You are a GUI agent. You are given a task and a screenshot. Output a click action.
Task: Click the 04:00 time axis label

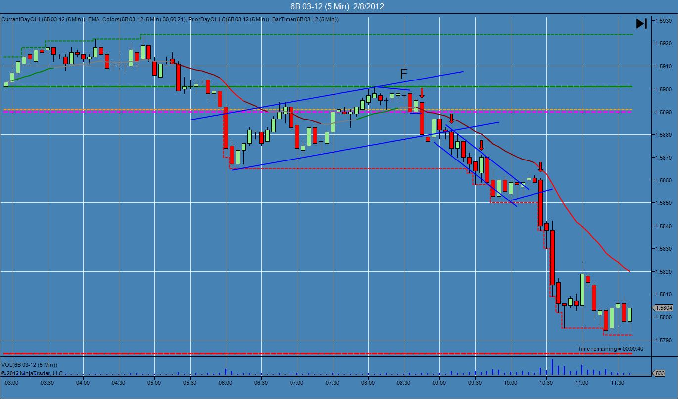[83, 383]
